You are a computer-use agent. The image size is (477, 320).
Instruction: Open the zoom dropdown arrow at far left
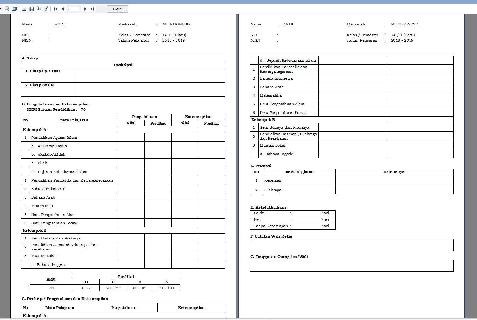click(x=1, y=9)
